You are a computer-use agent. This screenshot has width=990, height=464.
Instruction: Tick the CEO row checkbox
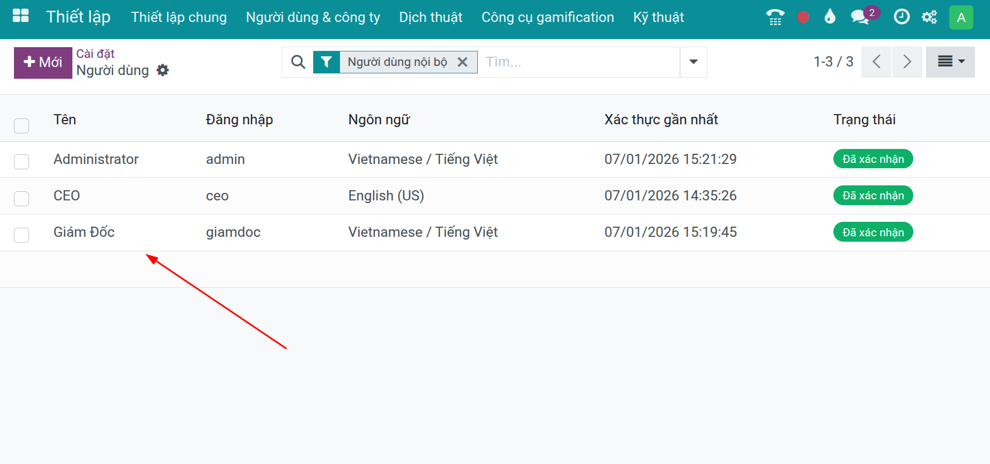pos(21,198)
